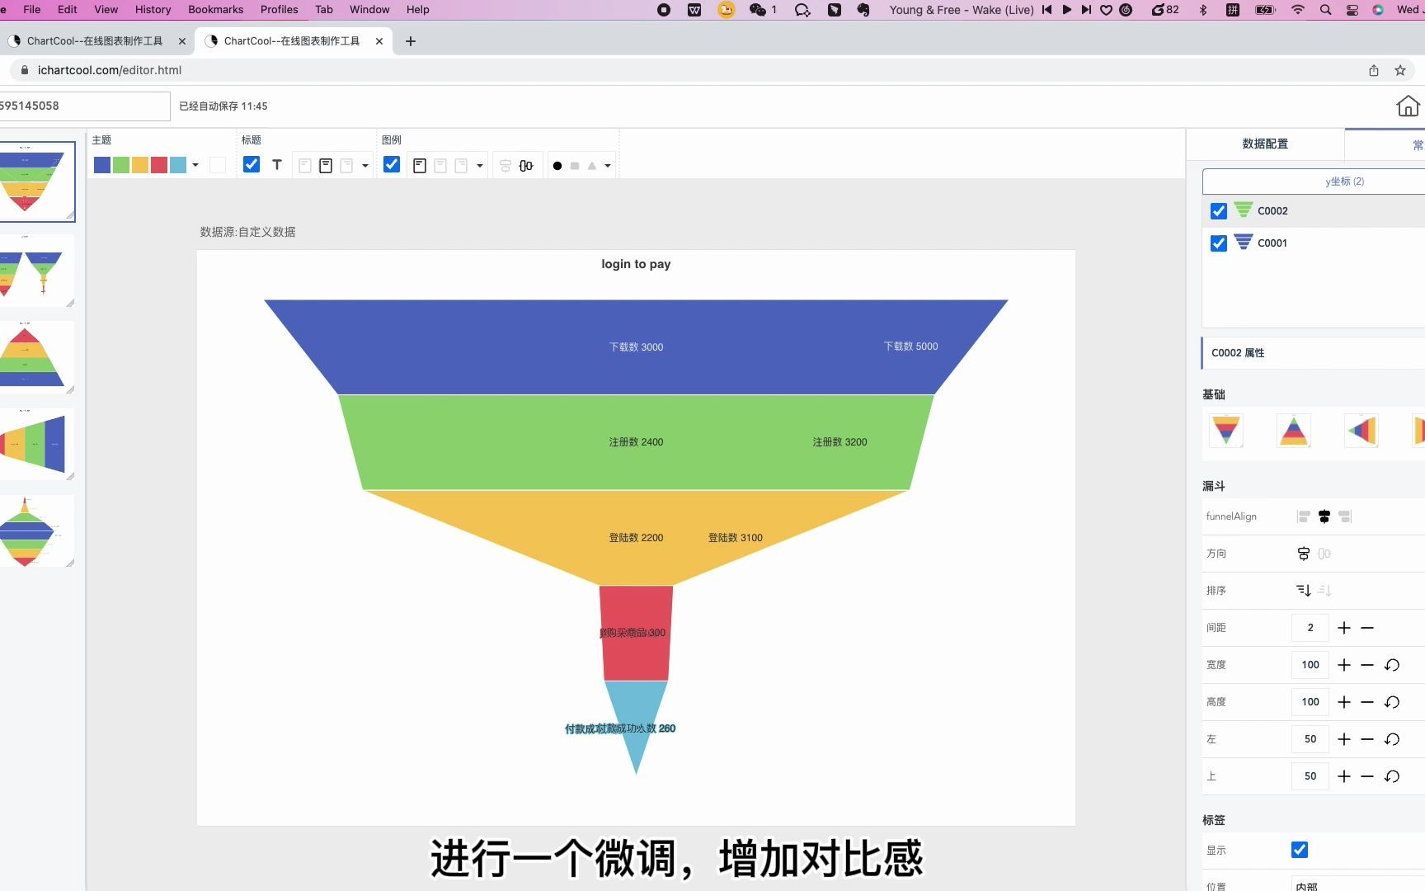Open the Profiles menu

(279, 10)
